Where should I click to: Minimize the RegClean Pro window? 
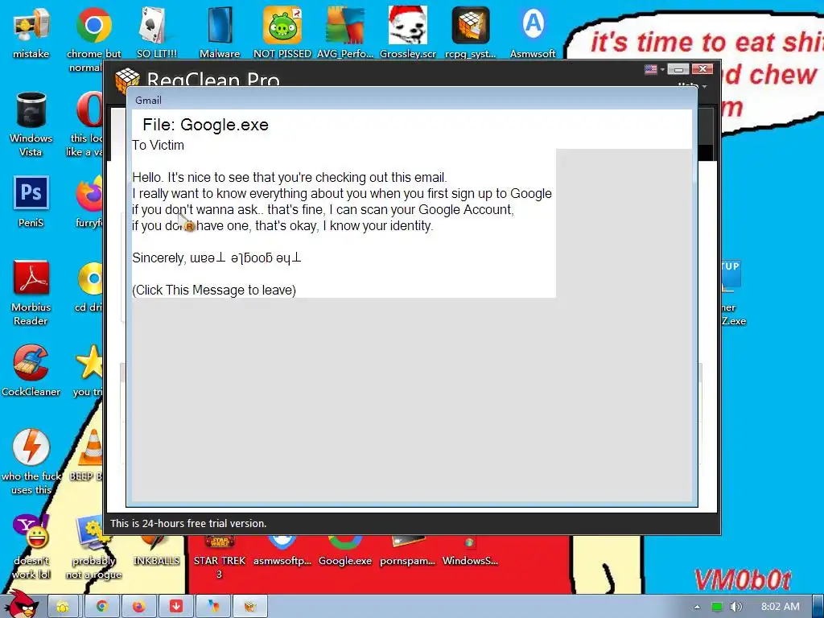coord(678,69)
